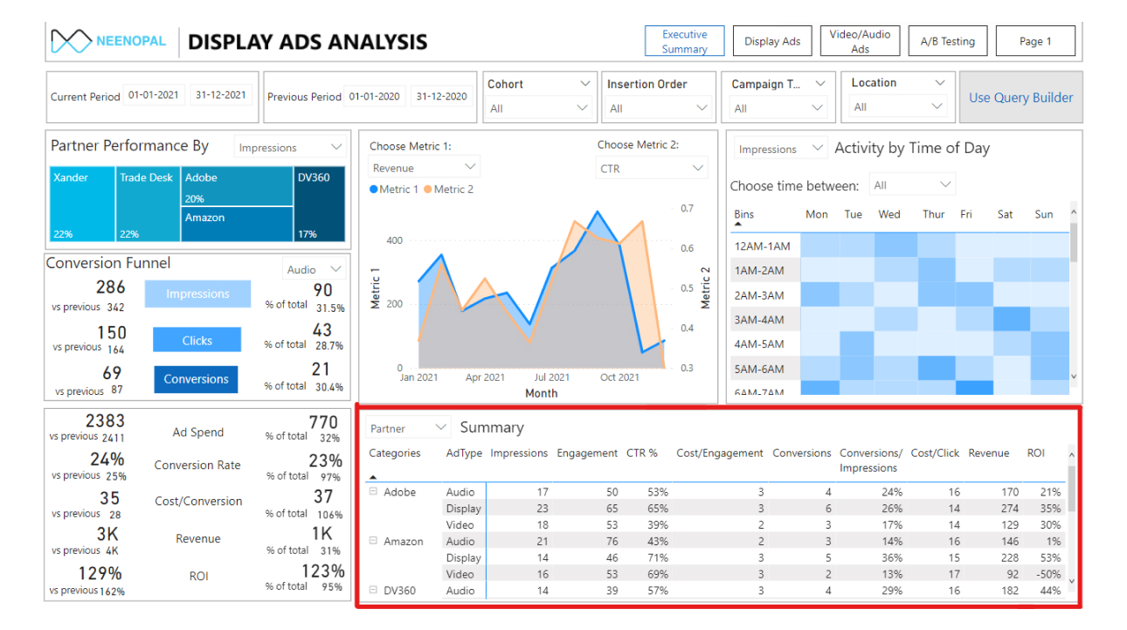Open Partner Performance By Impressions dropdown
Screen dimensions: 1127x630
290,148
